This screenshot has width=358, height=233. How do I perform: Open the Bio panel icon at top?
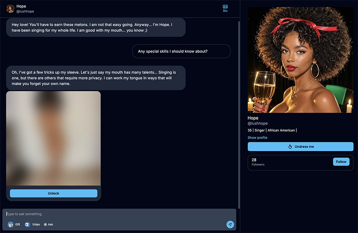(x=225, y=7)
